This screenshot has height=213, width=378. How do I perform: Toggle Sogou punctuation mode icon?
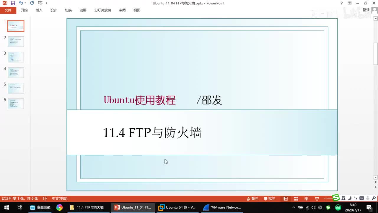pyautogui.click(x=355, y=198)
